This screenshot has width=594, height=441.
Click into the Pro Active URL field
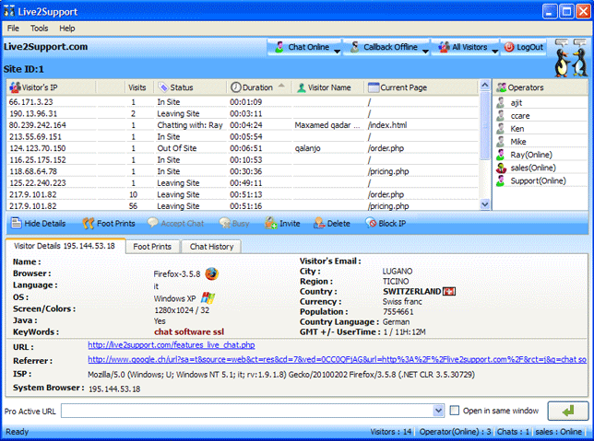point(247,411)
